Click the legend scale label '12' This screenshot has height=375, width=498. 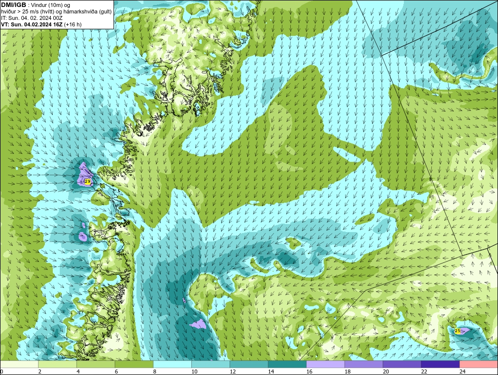[x=233, y=372]
